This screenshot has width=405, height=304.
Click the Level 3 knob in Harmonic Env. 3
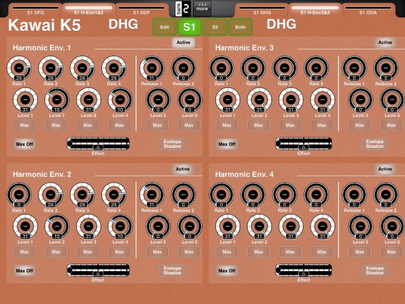[x=291, y=100]
